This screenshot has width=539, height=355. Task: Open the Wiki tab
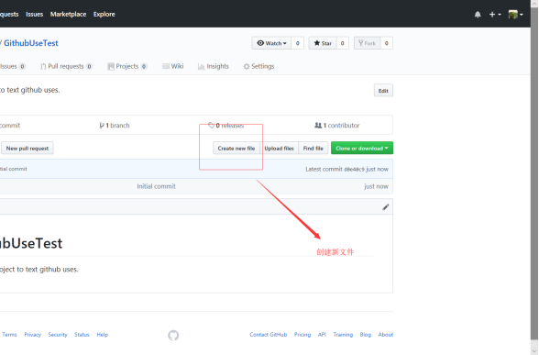[x=173, y=66]
